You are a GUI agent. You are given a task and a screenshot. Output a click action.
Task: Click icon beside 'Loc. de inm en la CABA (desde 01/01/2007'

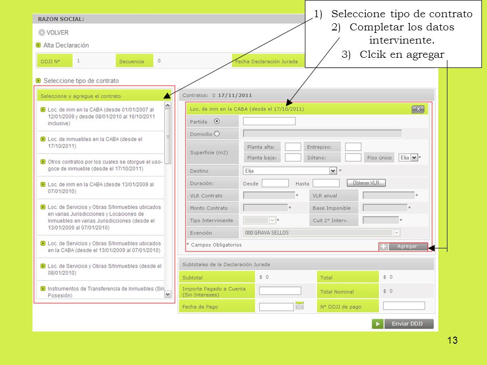[x=43, y=109]
